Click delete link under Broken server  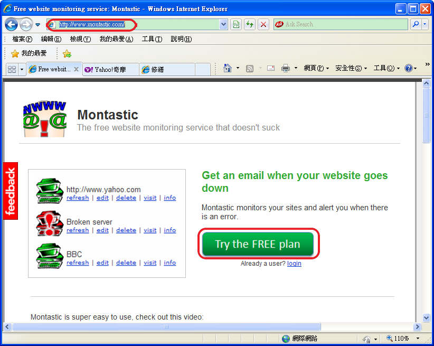(x=126, y=230)
